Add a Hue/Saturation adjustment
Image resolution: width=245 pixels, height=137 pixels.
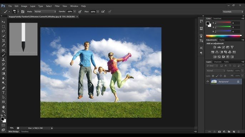(212, 52)
